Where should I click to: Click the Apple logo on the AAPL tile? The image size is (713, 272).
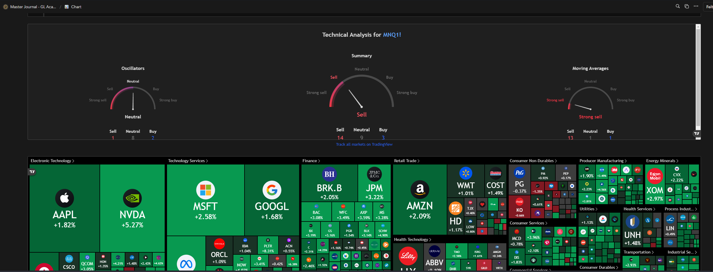tap(65, 198)
